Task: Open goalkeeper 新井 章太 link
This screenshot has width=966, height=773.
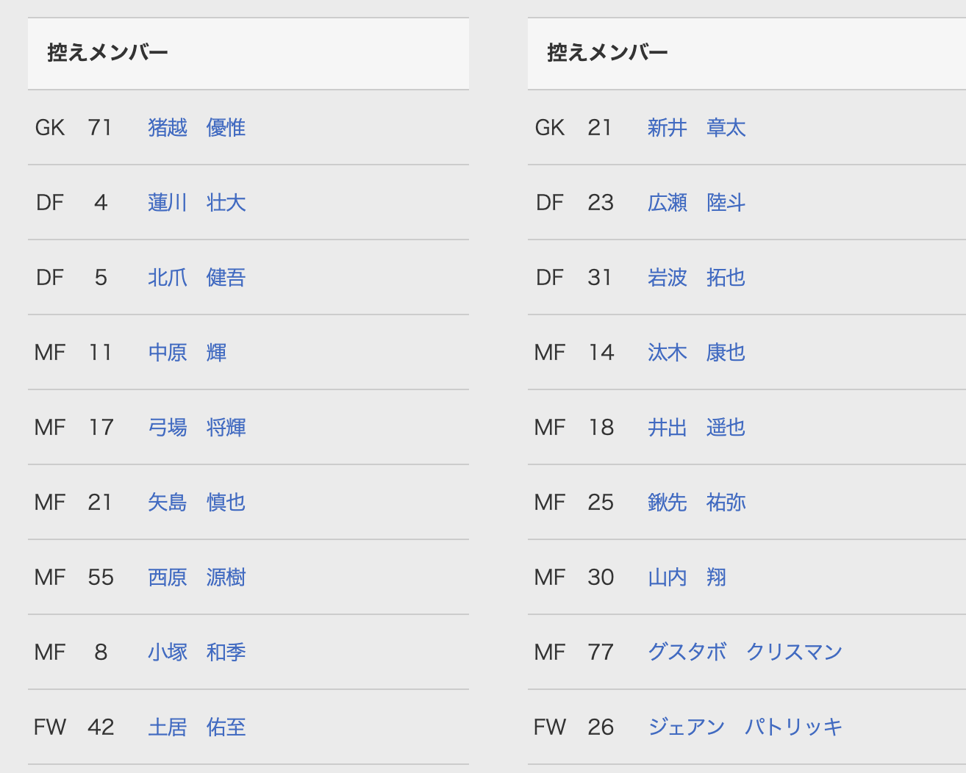Action: 696,128
